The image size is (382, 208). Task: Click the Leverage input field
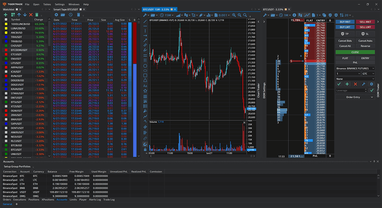352,90
